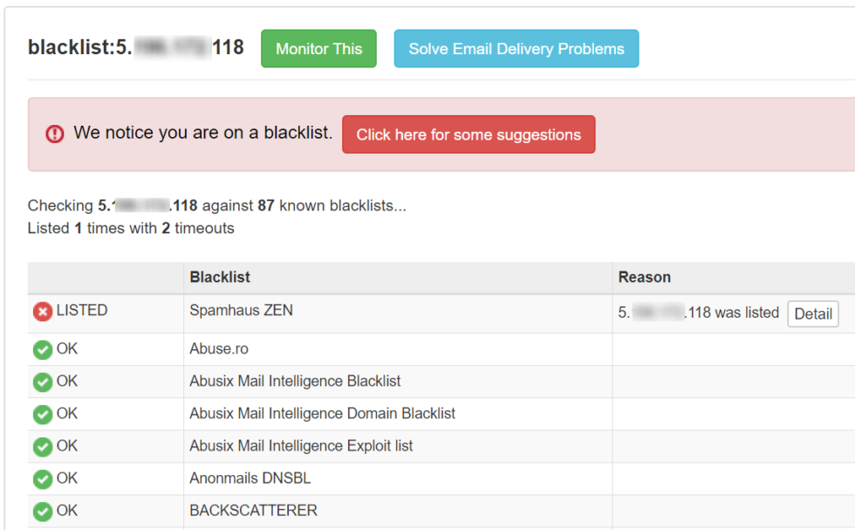Click the red warning icon in alert banner
The width and height of the screenshot is (855, 530).
pyautogui.click(x=55, y=134)
